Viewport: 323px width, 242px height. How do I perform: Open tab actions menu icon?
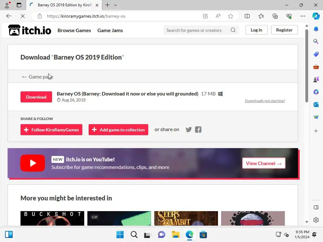19,5
